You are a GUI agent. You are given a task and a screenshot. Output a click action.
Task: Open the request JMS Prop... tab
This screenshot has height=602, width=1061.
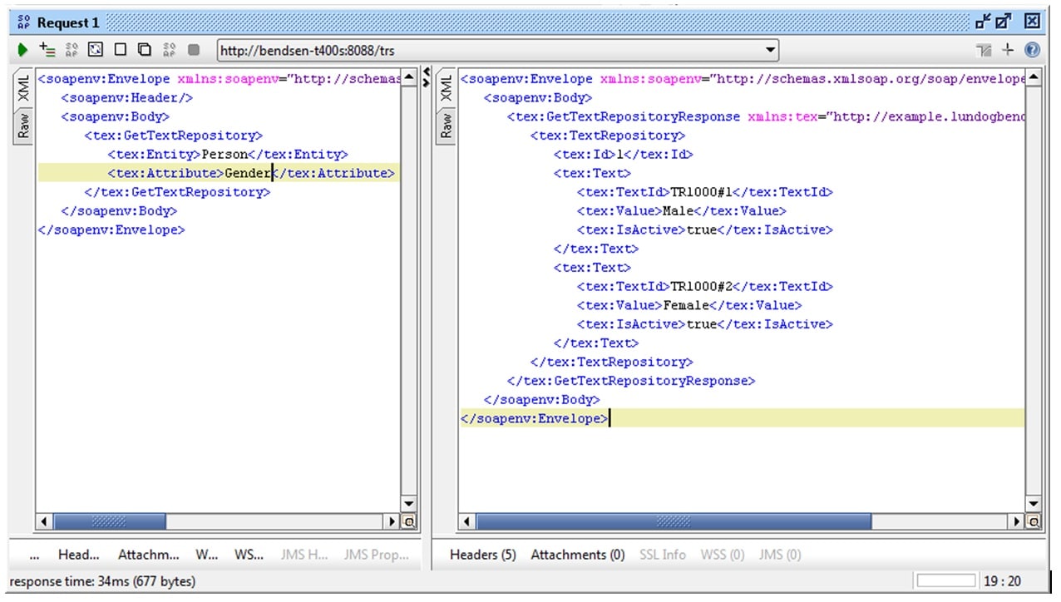tap(376, 555)
